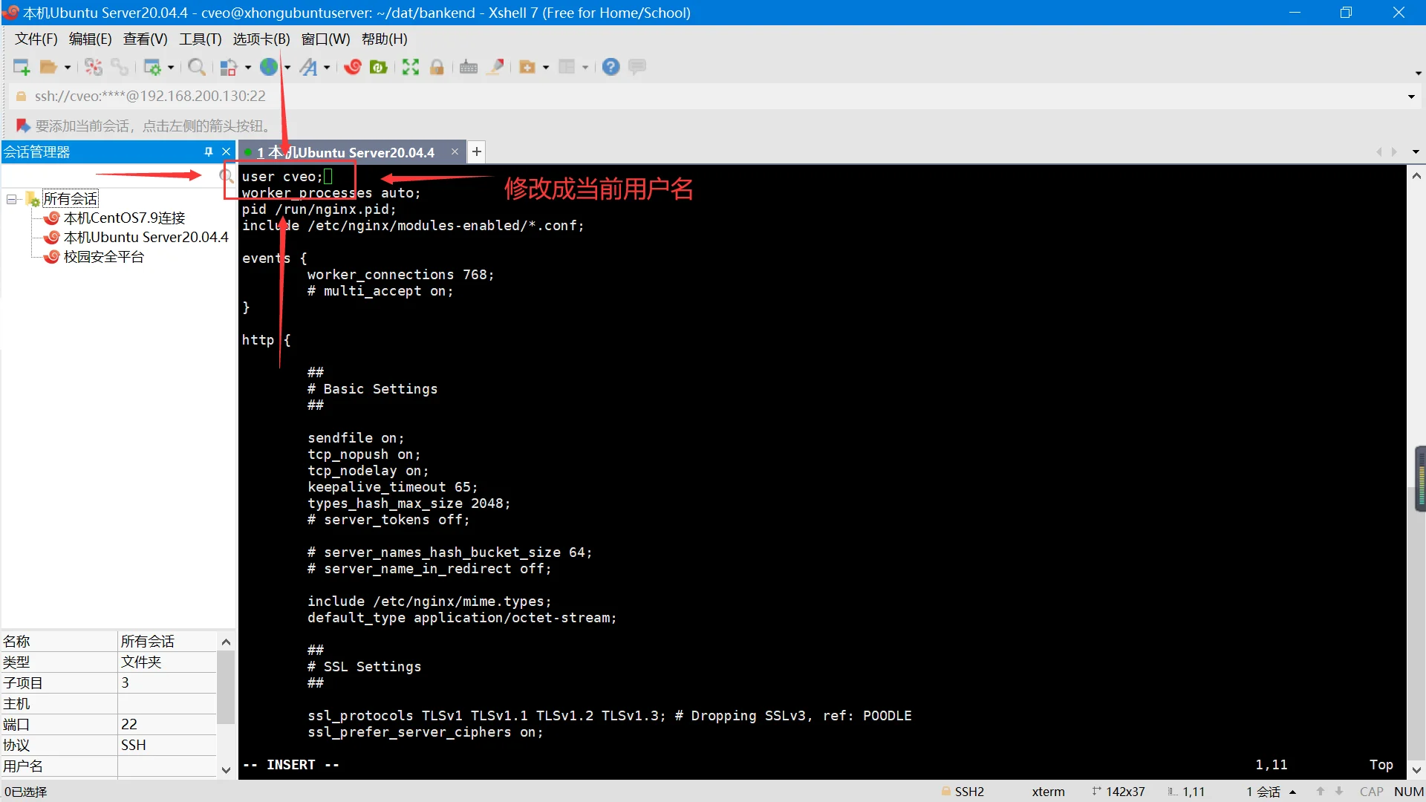Expand the address bar dropdown arrow
The height and width of the screenshot is (802, 1426).
coord(1411,97)
